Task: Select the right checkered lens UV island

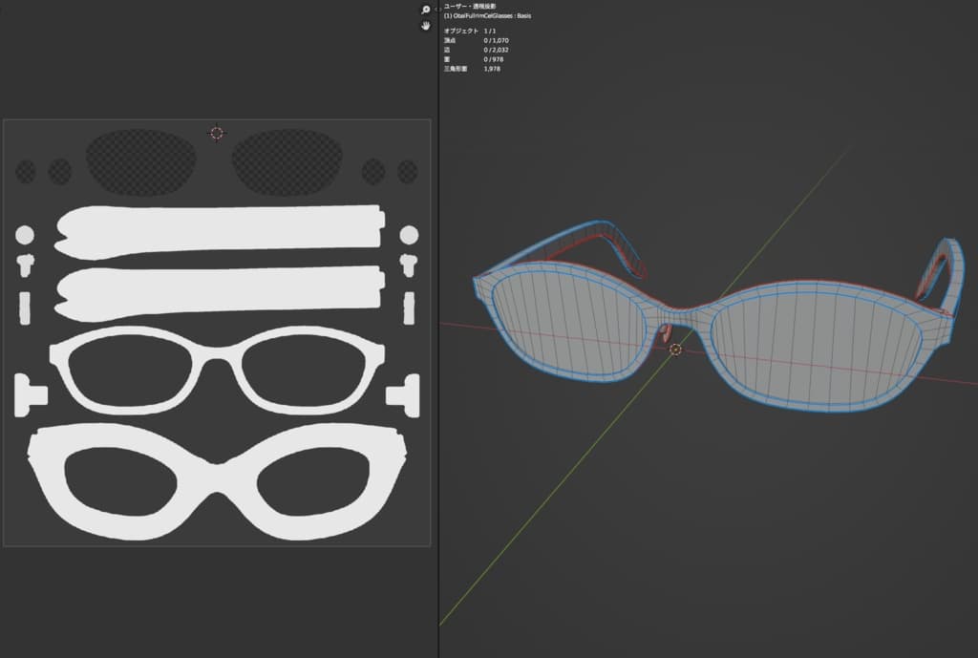Action: coord(287,161)
